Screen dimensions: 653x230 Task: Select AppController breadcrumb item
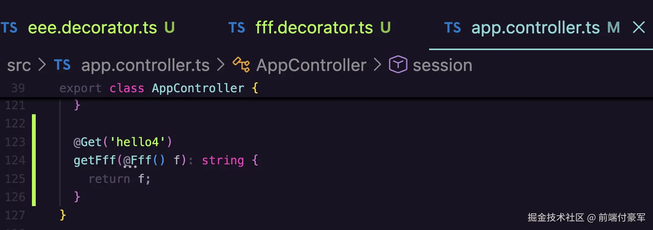pyautogui.click(x=311, y=65)
